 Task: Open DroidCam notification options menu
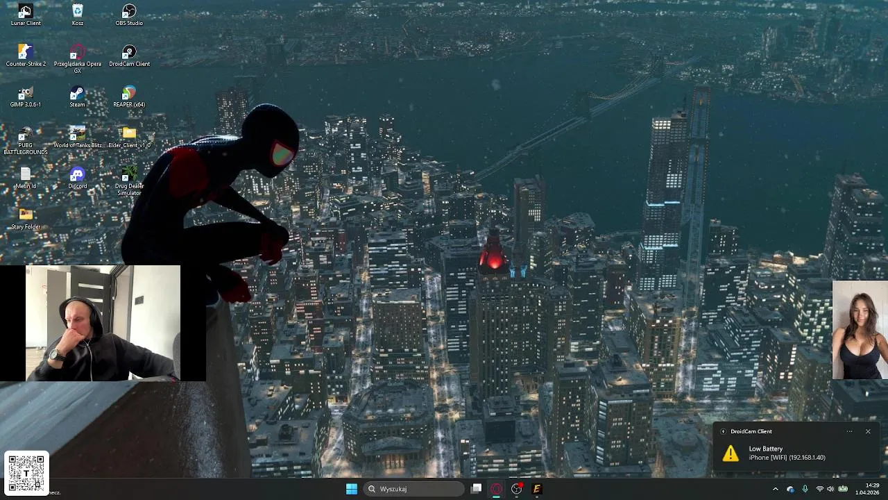coord(849,431)
